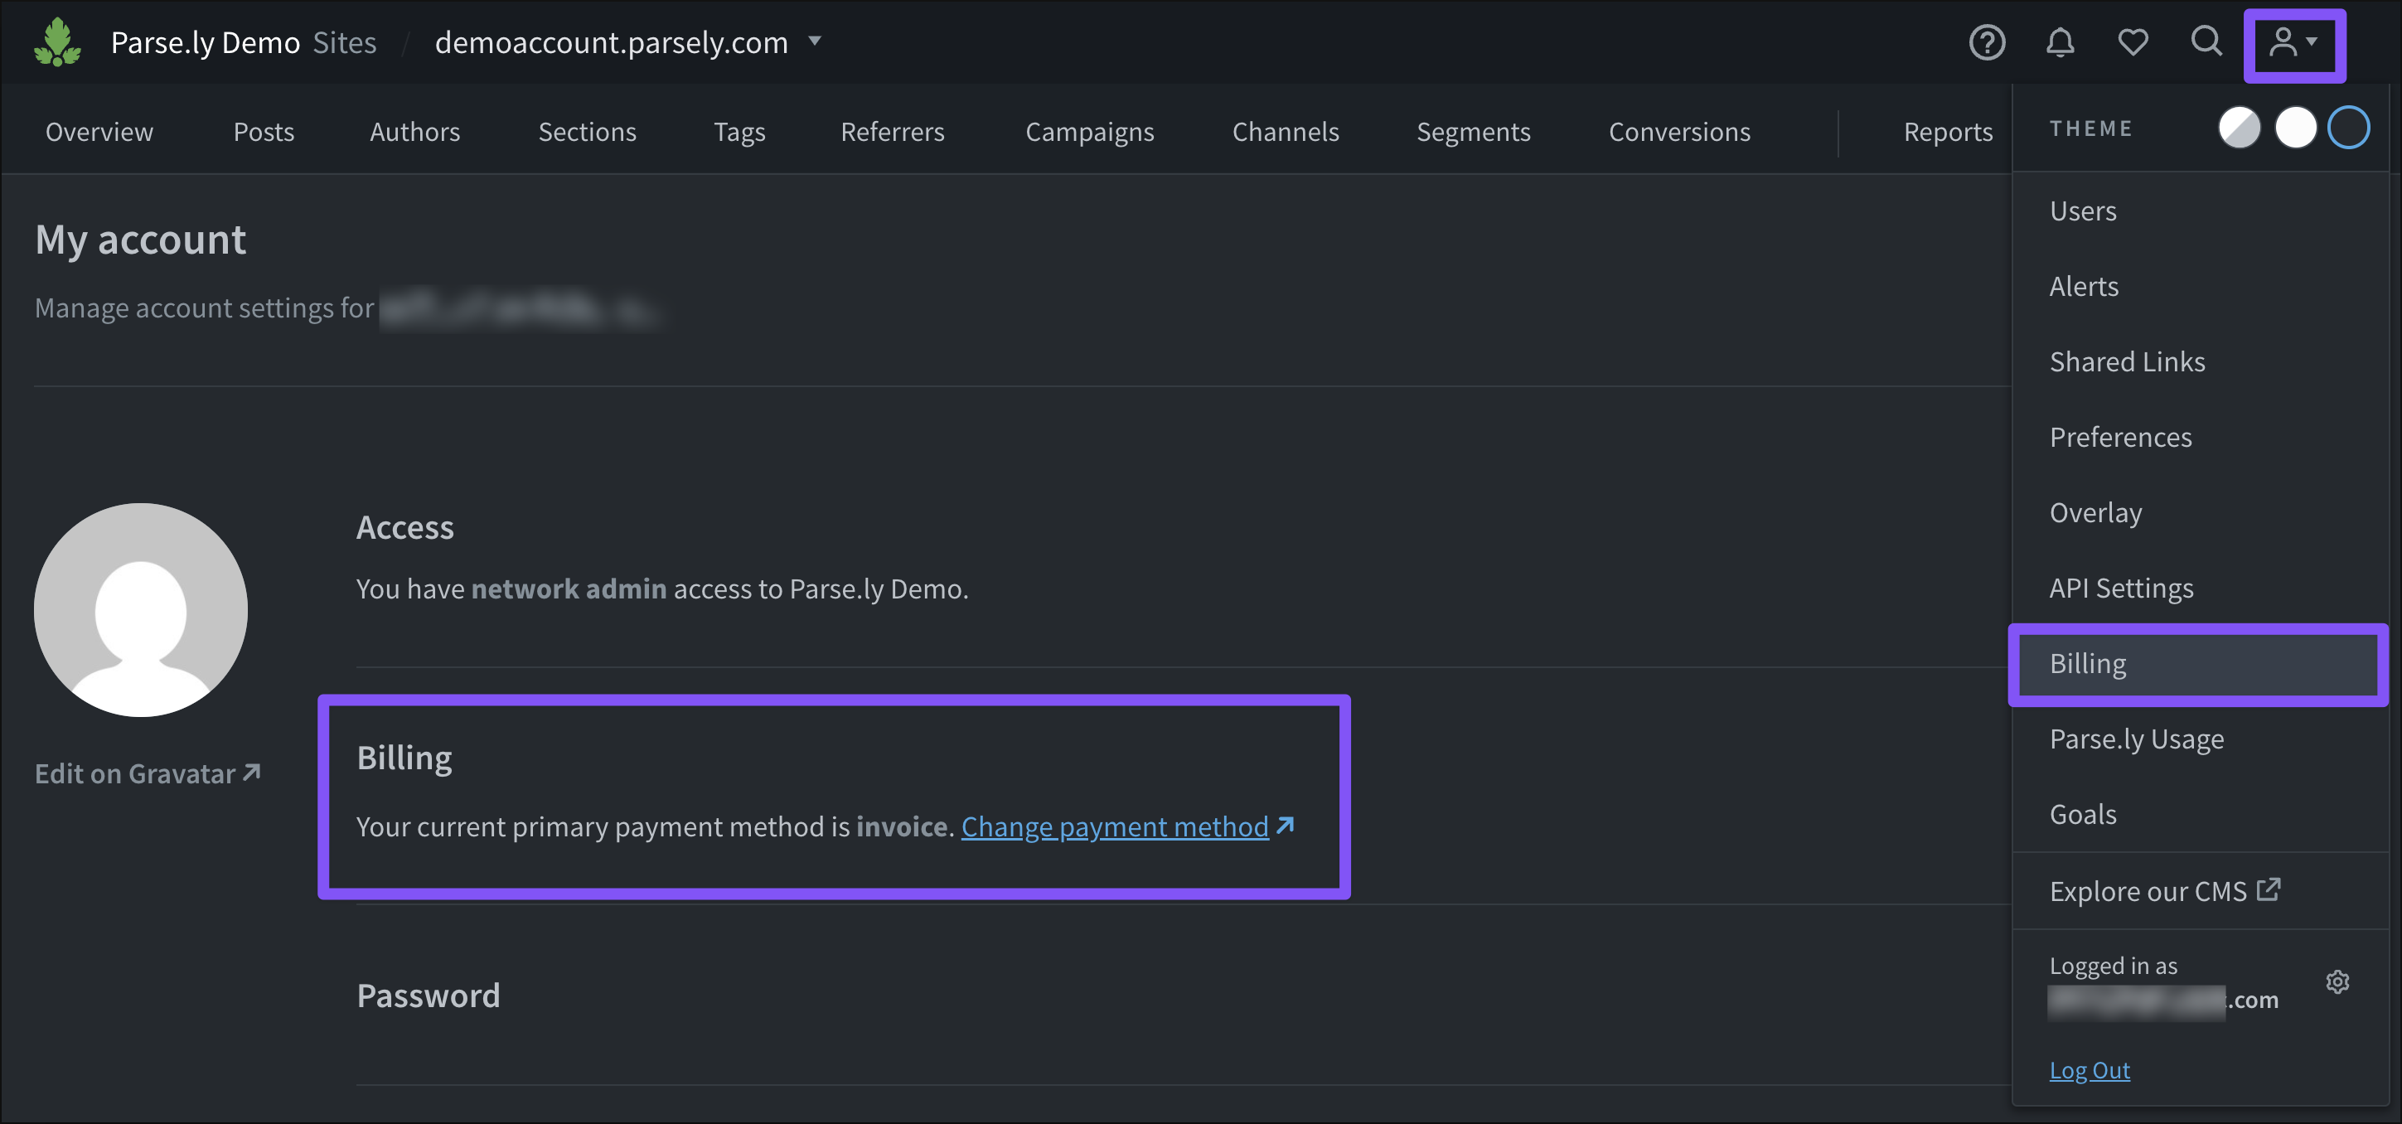Image resolution: width=2402 pixels, height=1124 pixels.
Task: Click the Edit on Gravatar link
Action: [148, 773]
